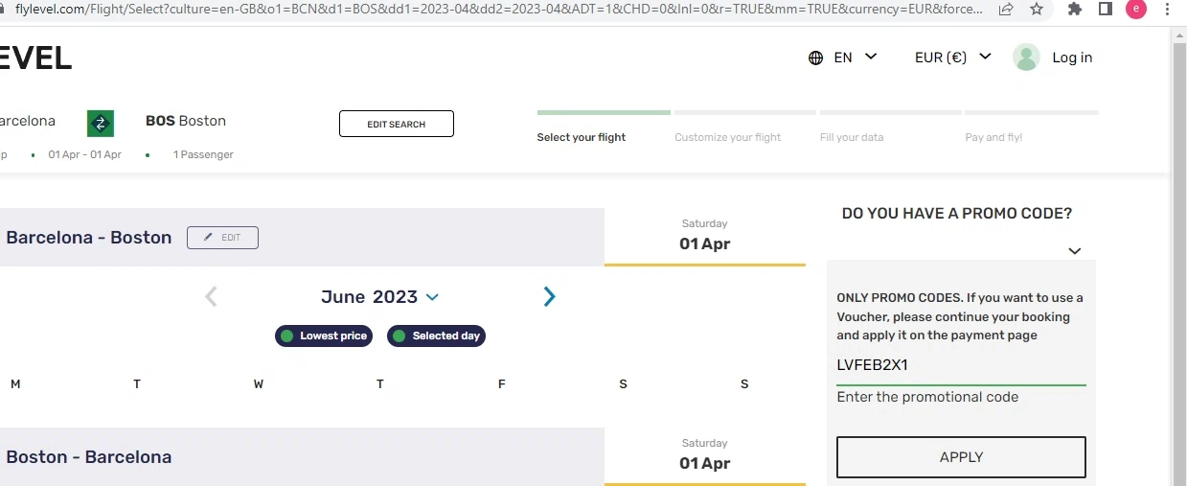Click the Pay and fly! step

(993, 137)
